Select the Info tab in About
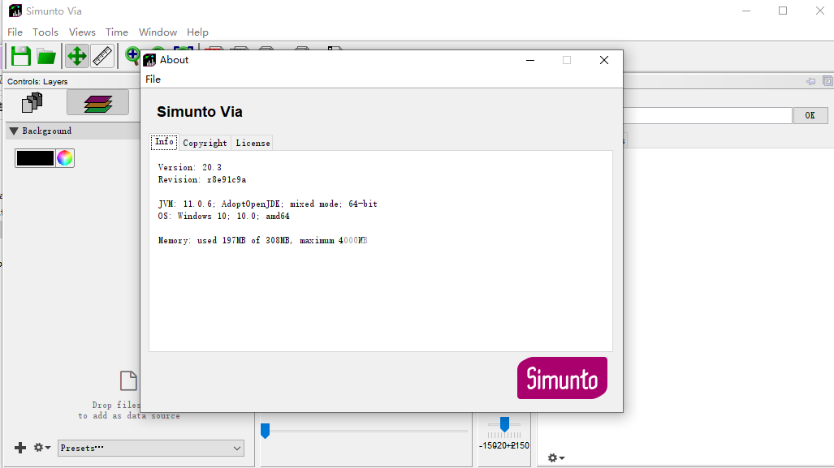Image resolution: width=834 pixels, height=468 pixels. (164, 142)
